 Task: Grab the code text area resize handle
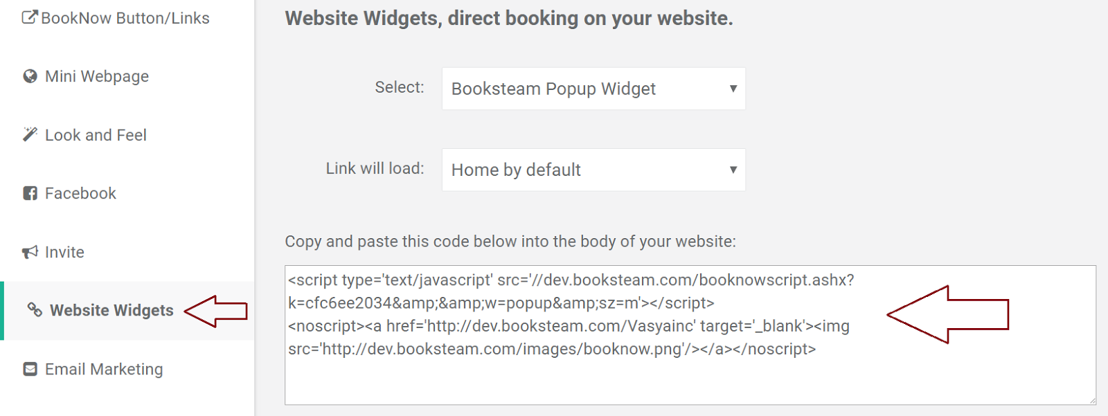tap(1092, 400)
